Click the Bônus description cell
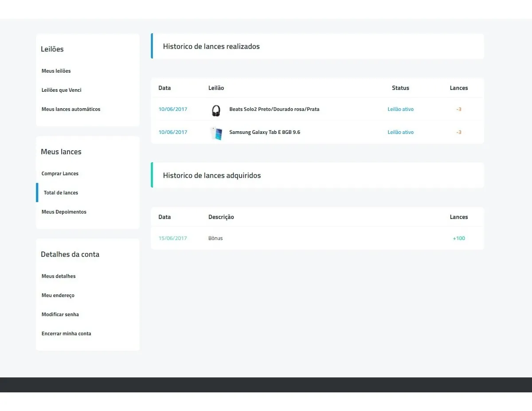This screenshot has width=532, height=411. [215, 238]
